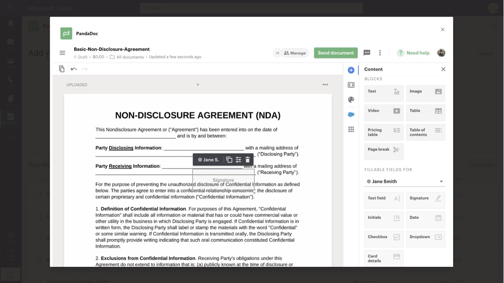Screen dimensions: 504x283
Task: Open Teams Calls icon in sidebar
Action: tap(10, 80)
